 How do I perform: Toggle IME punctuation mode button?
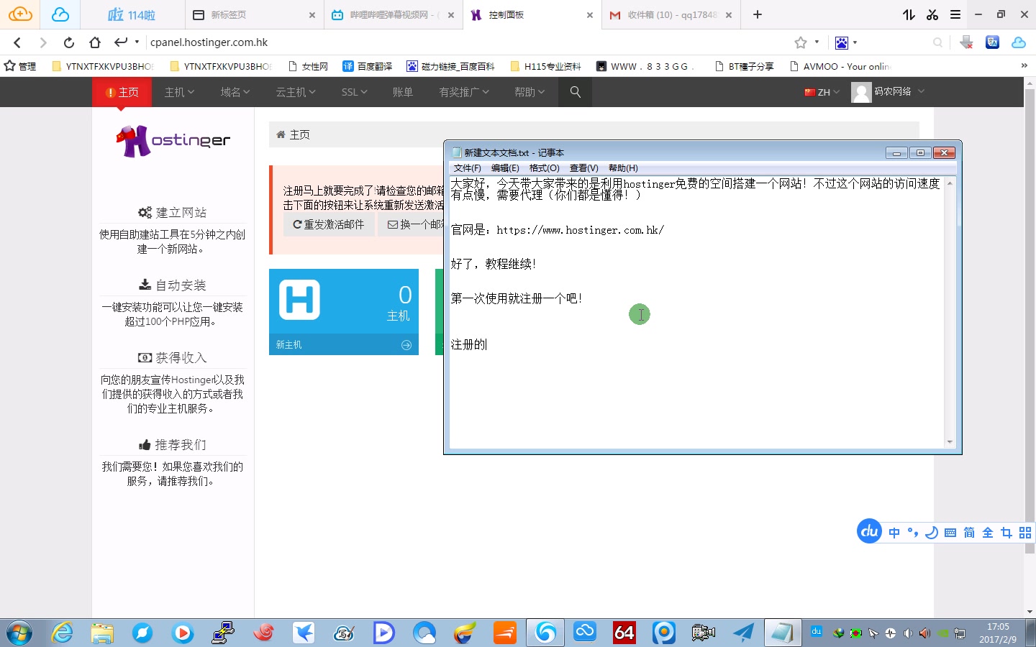click(913, 533)
